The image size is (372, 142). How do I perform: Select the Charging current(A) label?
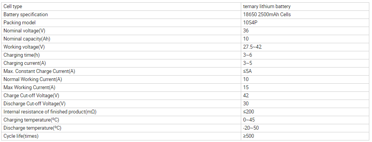(x=25, y=63)
